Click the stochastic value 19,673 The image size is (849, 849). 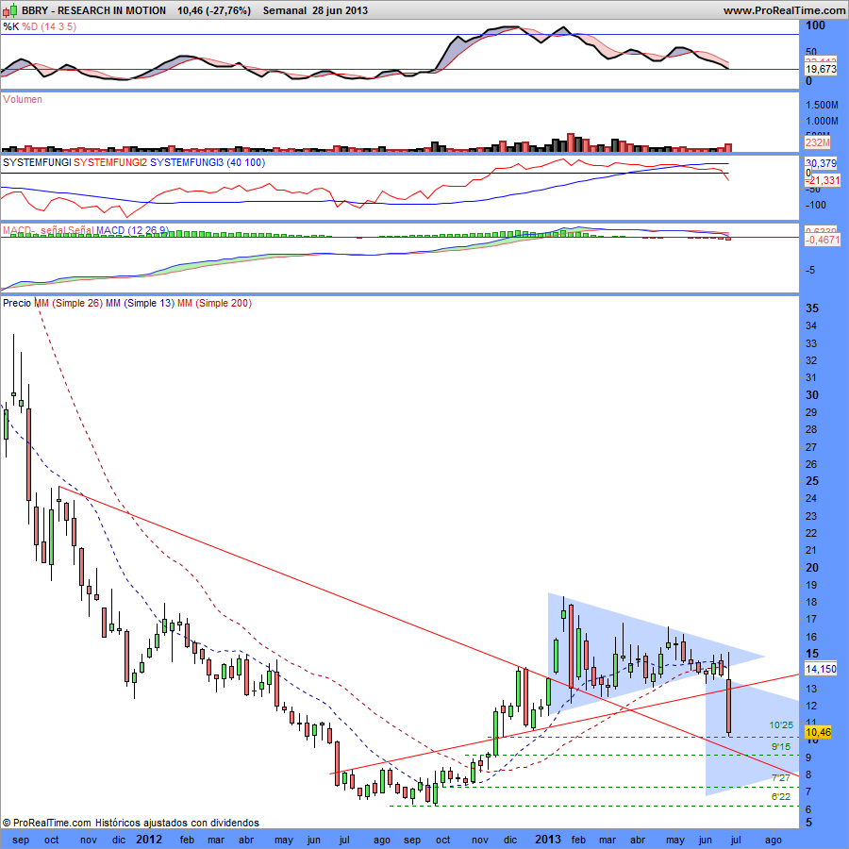click(x=821, y=69)
